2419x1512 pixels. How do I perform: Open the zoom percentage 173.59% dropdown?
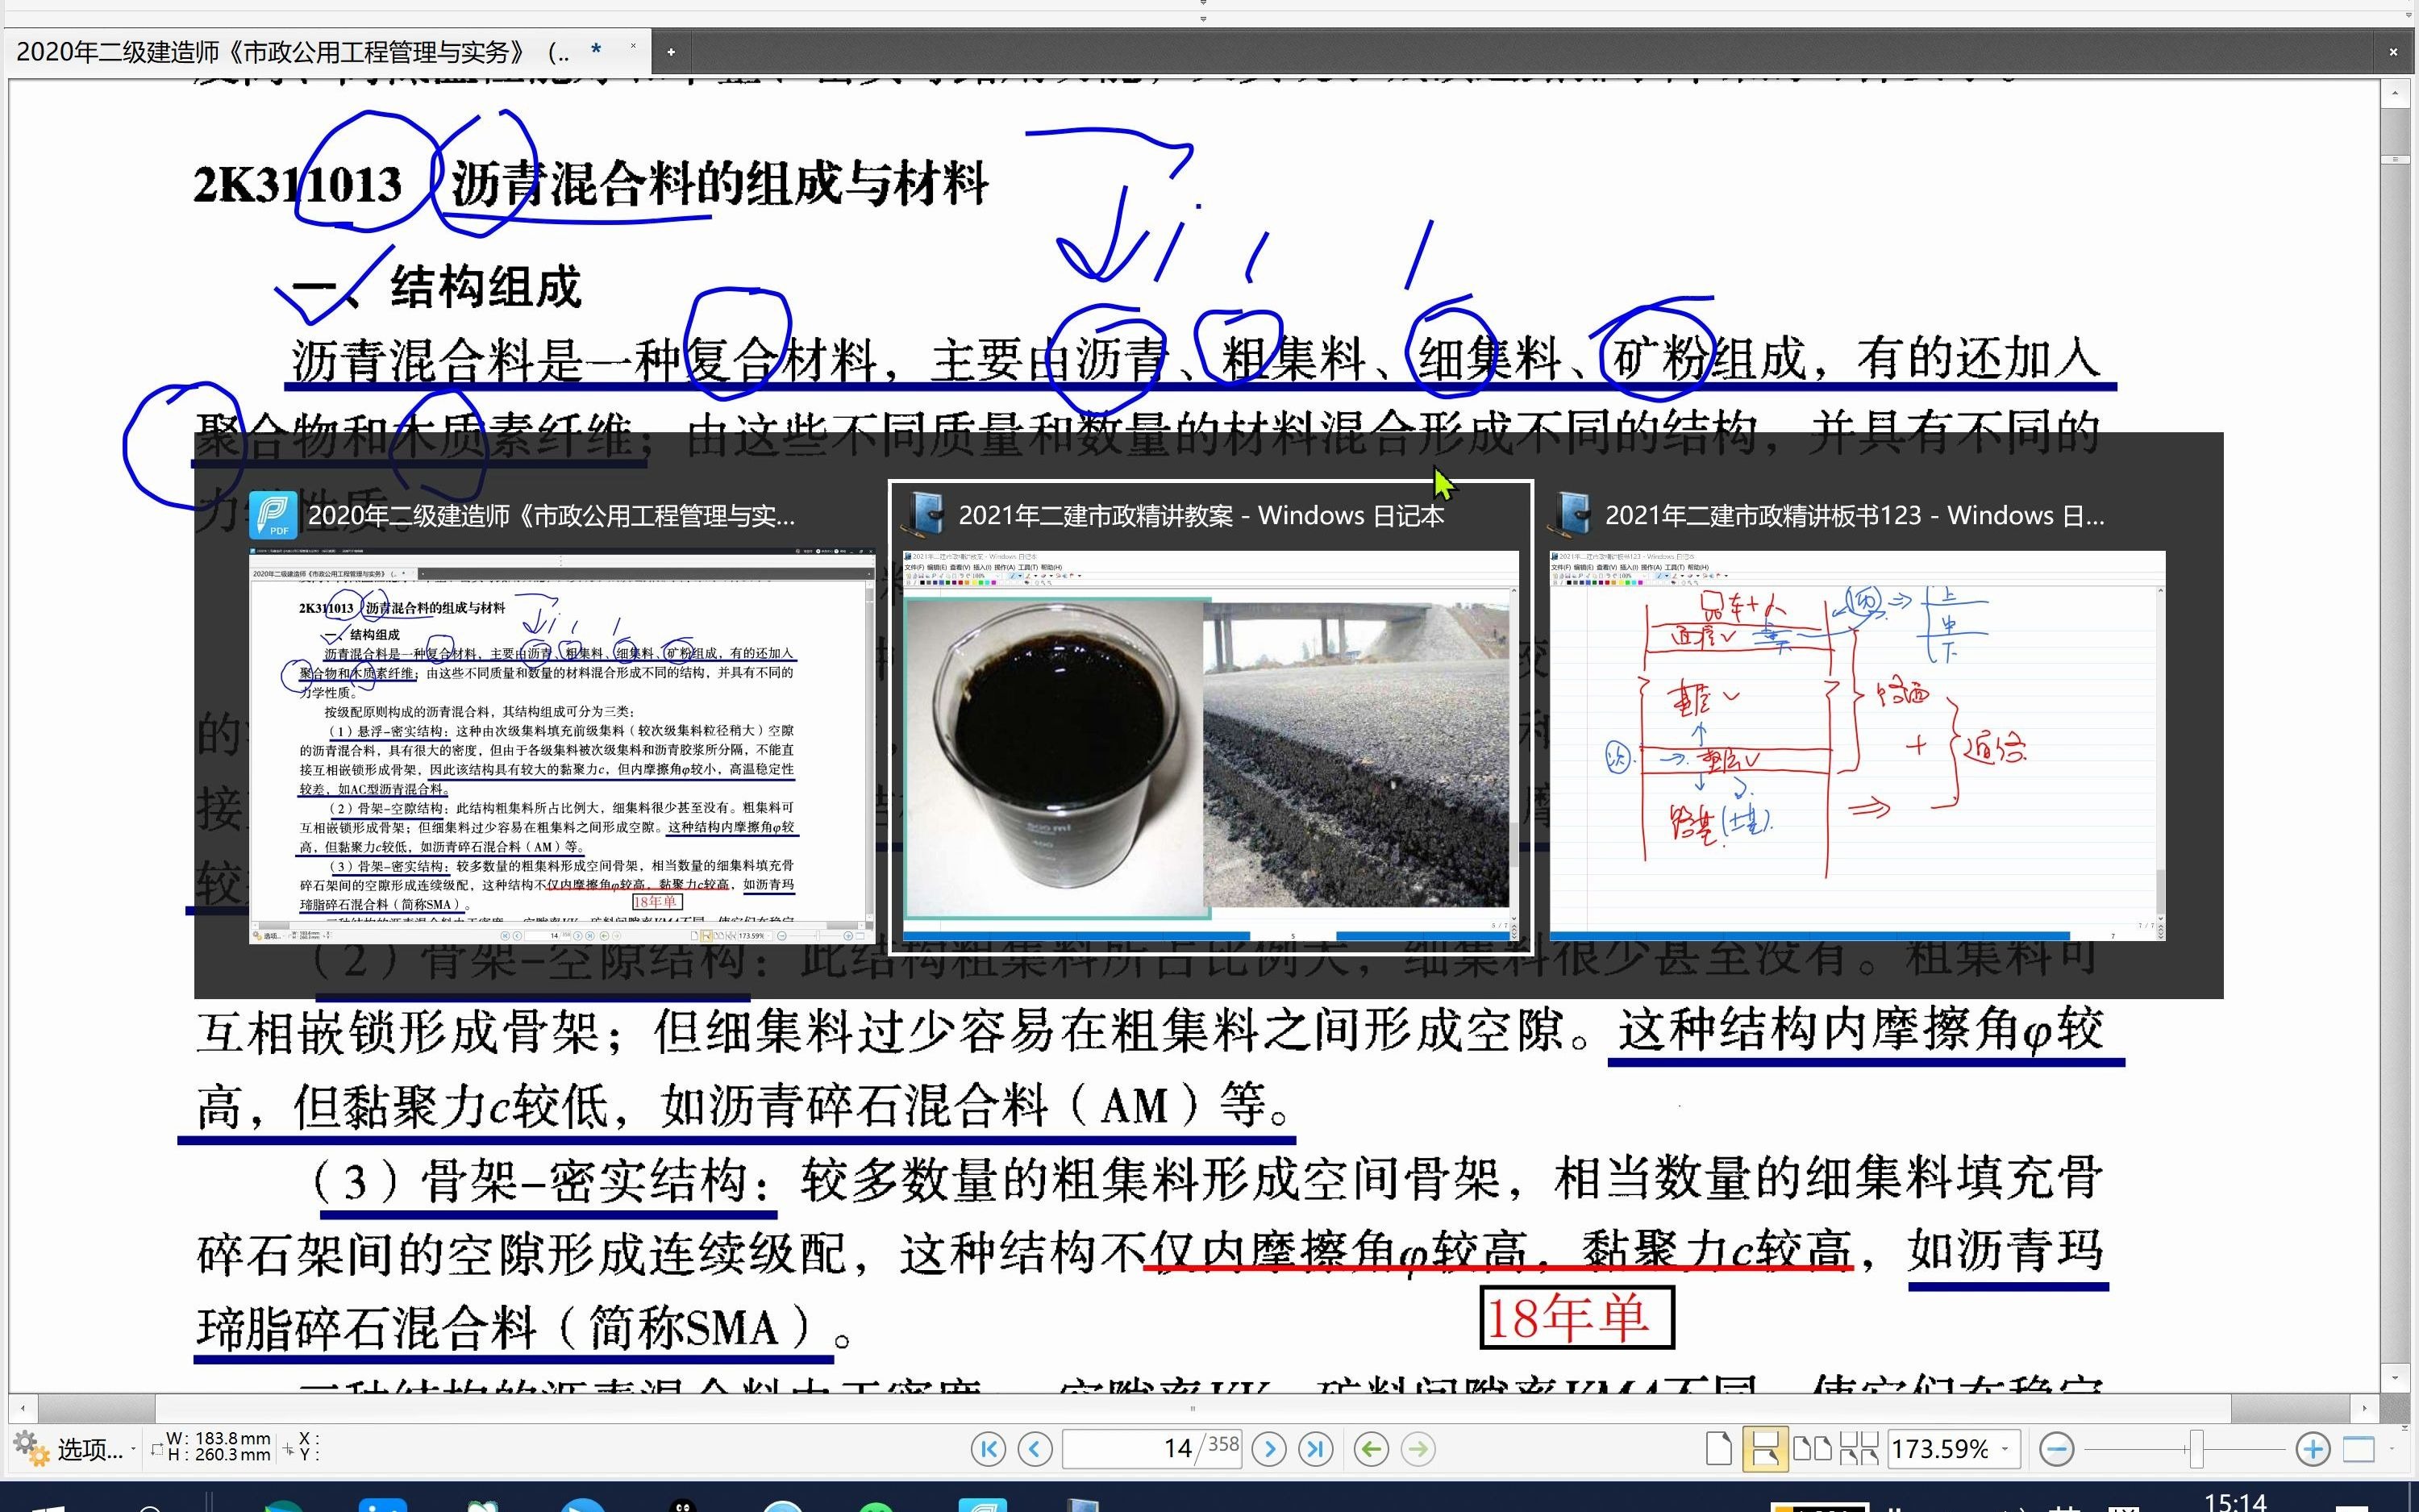click(x=2005, y=1449)
